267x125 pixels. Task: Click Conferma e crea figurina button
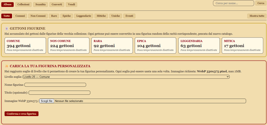(x=21, y=114)
